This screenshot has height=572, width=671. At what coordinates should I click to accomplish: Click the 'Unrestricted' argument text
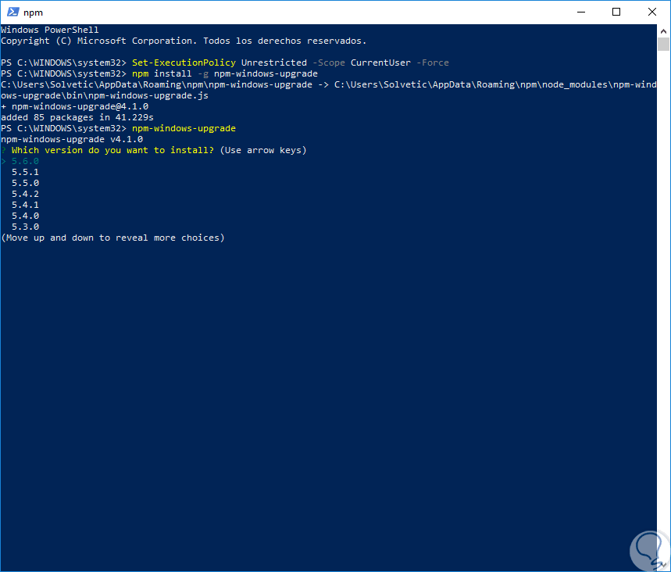pos(274,63)
